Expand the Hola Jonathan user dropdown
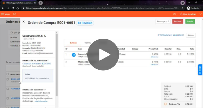This screenshot has height=108, width=203. (x=200, y=14)
